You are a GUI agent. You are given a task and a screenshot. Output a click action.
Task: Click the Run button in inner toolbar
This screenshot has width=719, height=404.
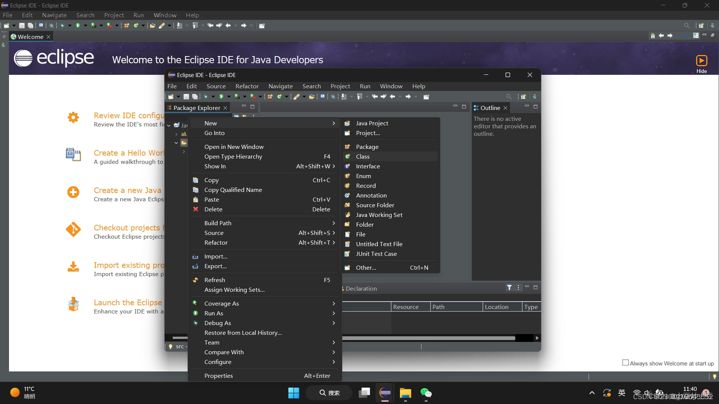(221, 97)
